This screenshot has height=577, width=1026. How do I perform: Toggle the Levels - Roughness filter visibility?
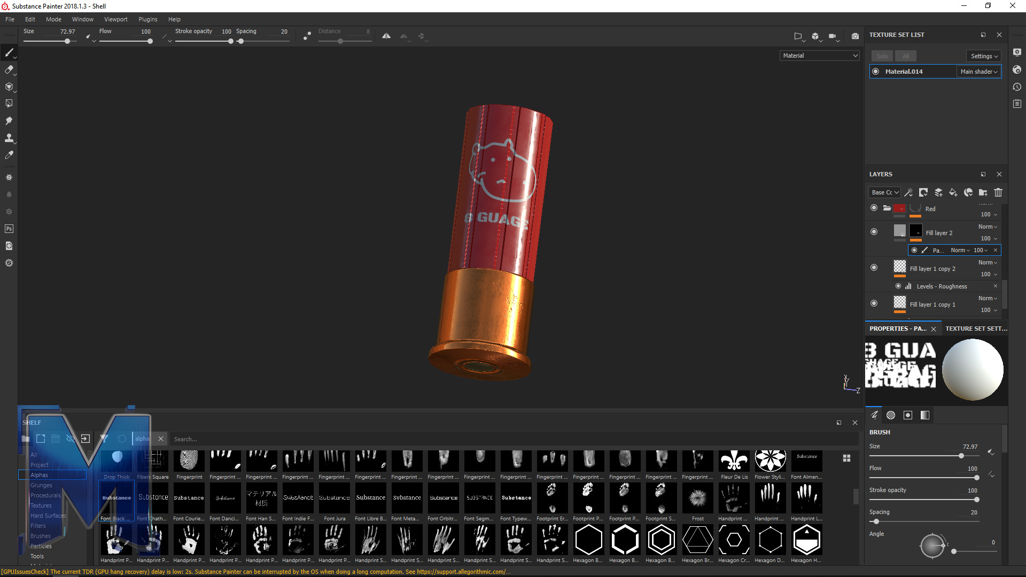(x=898, y=286)
